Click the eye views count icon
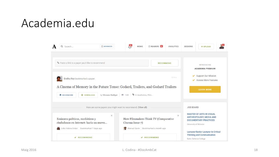Image resolution: width=279 pixels, height=157 pixels. point(122,95)
